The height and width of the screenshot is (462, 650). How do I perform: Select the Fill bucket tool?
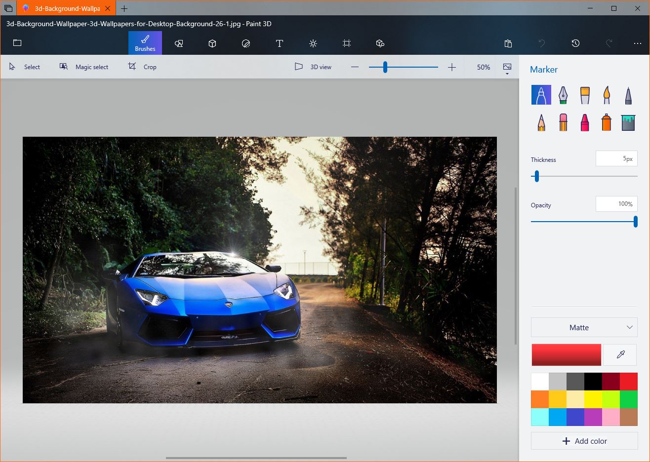pyautogui.click(x=628, y=122)
